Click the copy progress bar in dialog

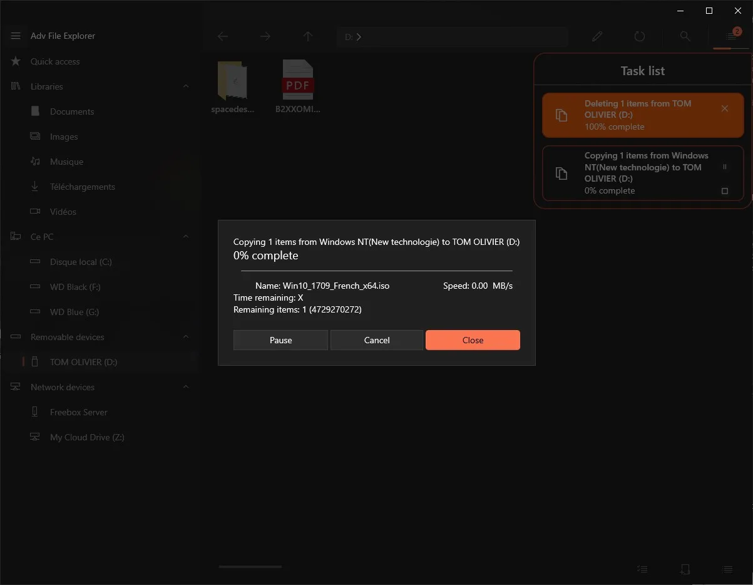[x=377, y=271]
